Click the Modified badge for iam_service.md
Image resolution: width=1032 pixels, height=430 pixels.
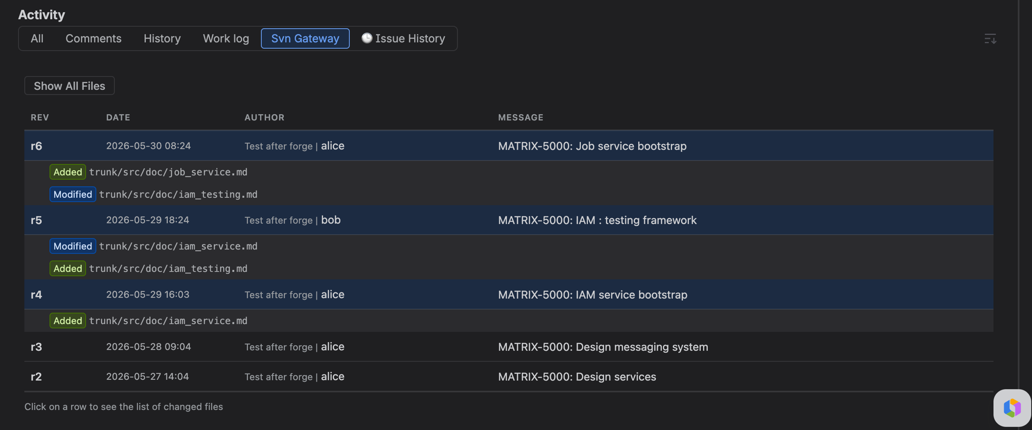click(x=73, y=246)
